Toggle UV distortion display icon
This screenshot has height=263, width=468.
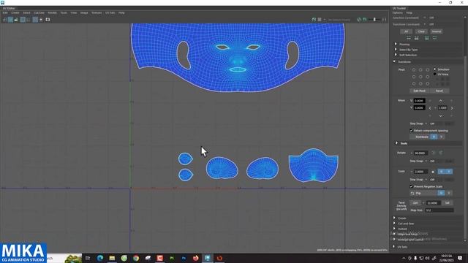click(x=16, y=20)
